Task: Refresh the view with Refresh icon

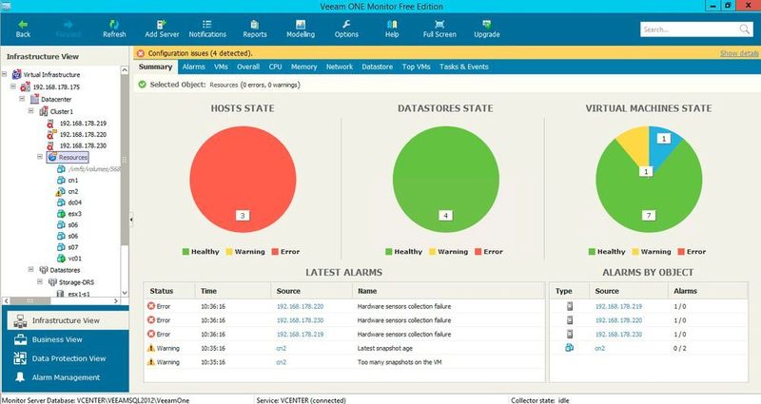Action: (114, 25)
